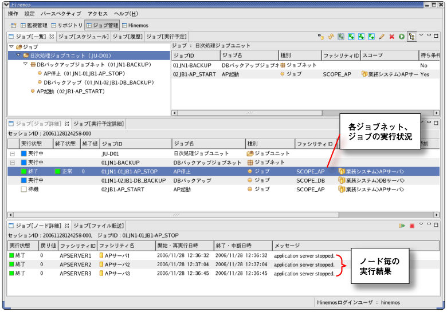Click the red stop icon in node detail panel

pos(411,226)
